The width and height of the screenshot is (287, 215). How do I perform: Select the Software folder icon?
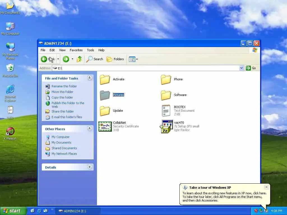tap(166, 95)
